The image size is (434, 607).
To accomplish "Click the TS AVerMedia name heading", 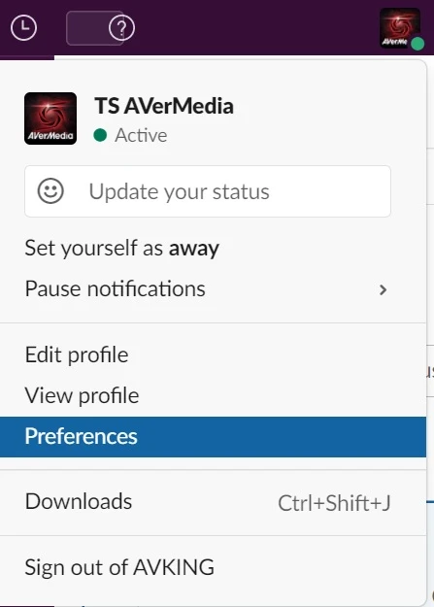I will coord(164,106).
